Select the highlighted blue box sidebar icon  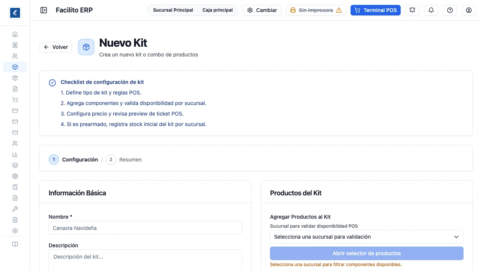pos(15,67)
